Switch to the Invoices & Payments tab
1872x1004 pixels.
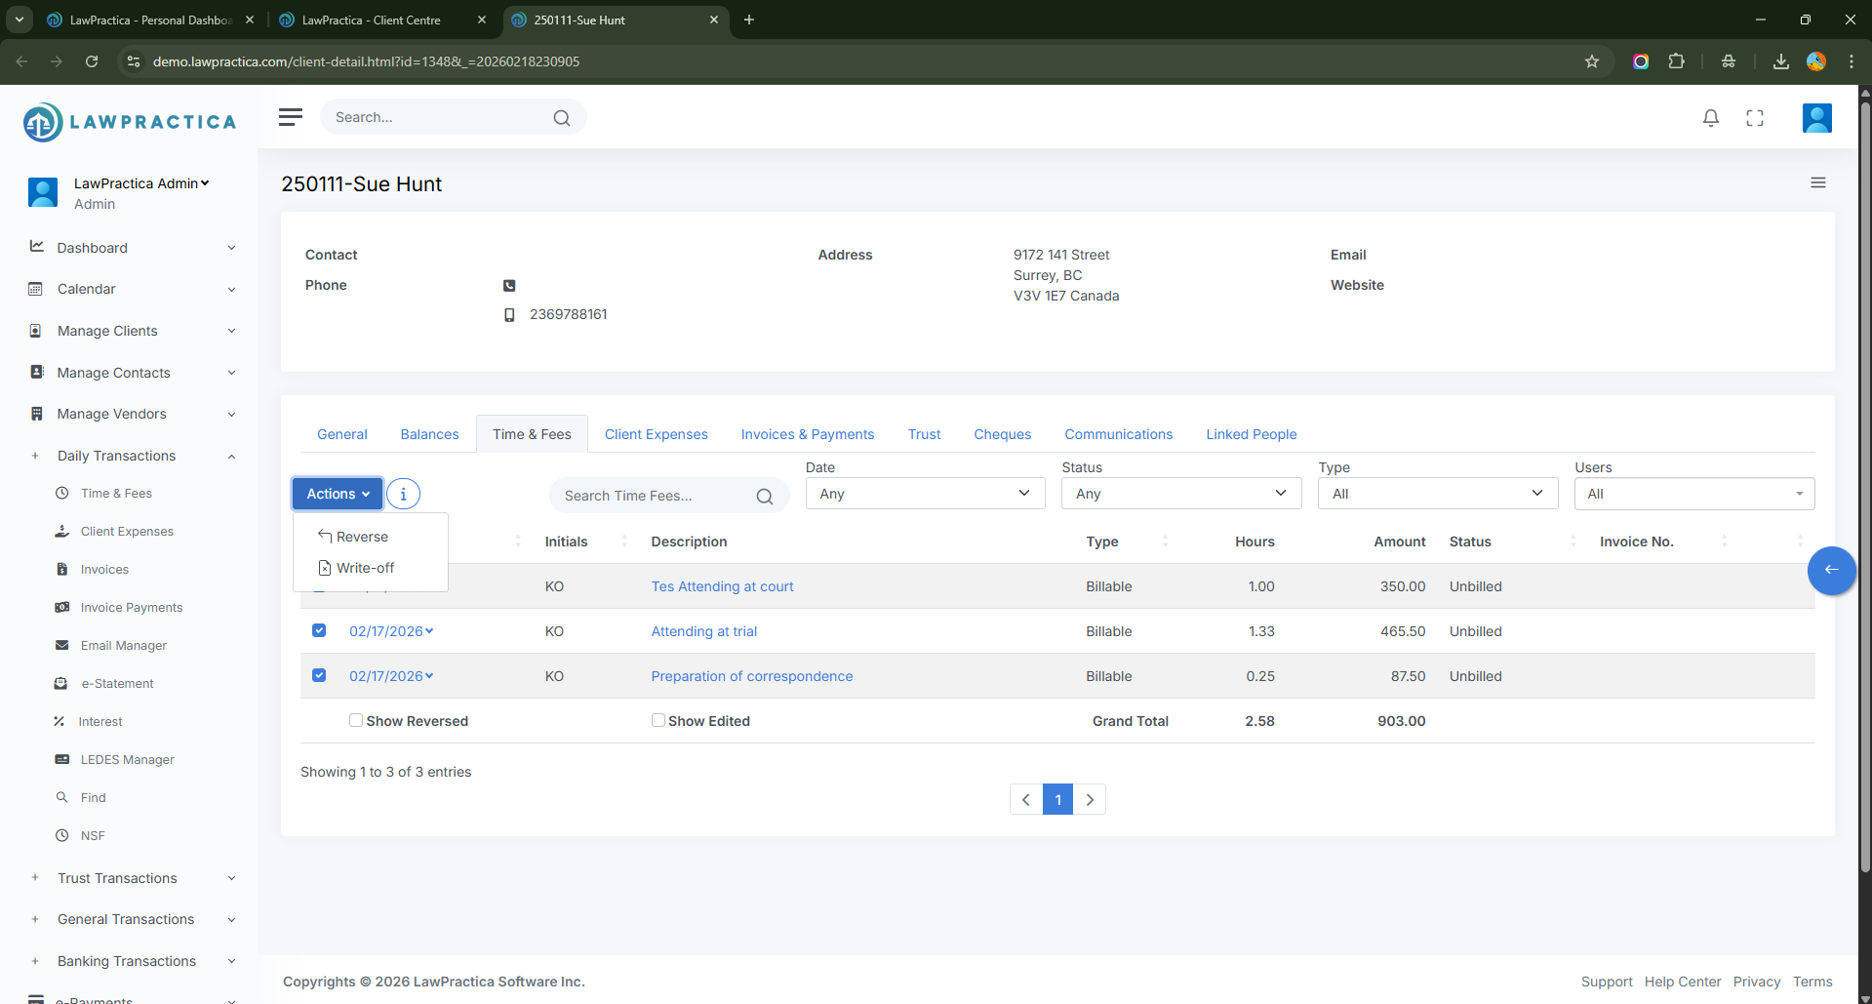coord(807,434)
